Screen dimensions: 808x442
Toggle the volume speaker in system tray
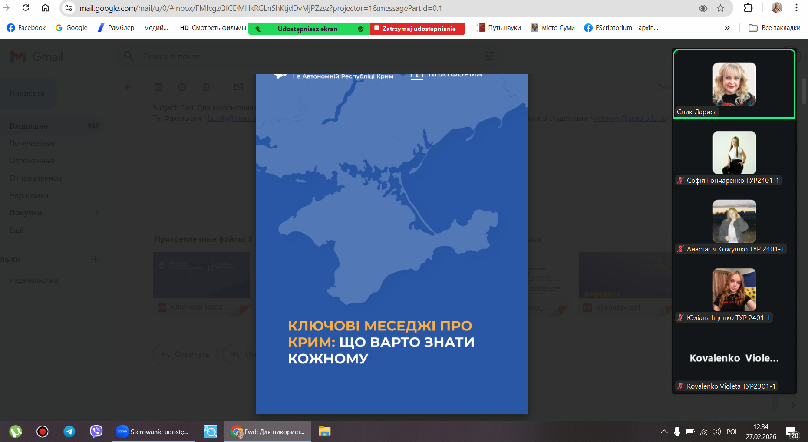pos(716,432)
